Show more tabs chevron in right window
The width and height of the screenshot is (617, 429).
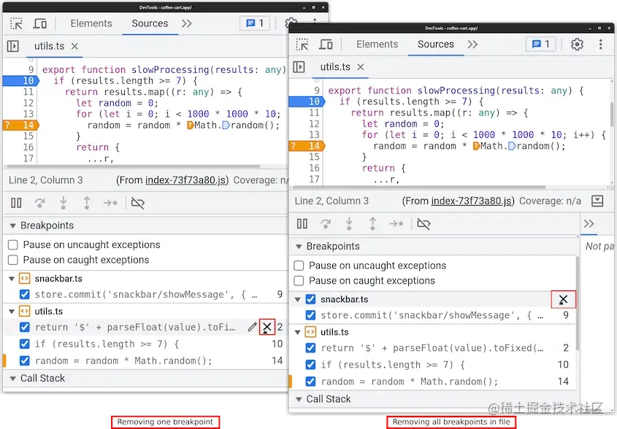[x=472, y=45]
